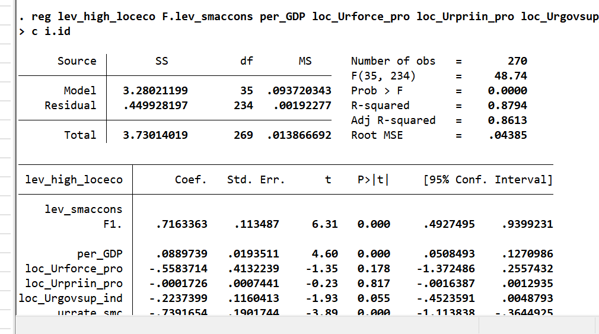Select the F1. coefficient .7163363
599x334 pixels.
click(x=181, y=224)
